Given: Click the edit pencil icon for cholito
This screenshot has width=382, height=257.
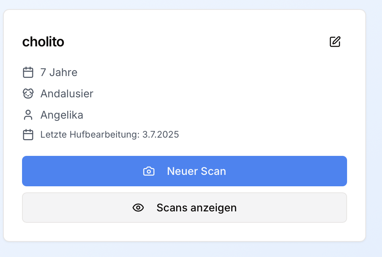Looking at the screenshot, I should point(335,42).
